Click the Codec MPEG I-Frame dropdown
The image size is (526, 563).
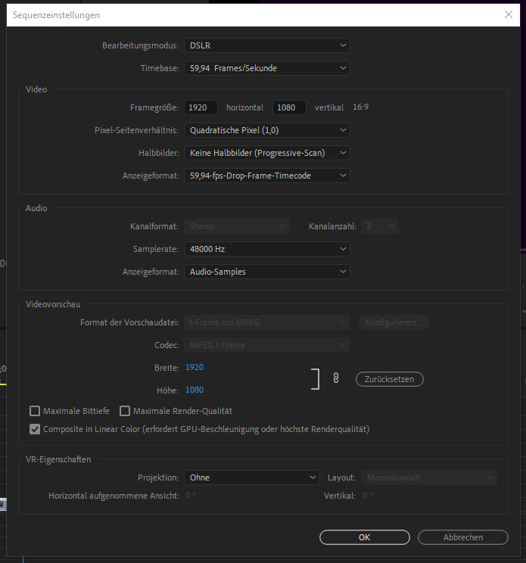266,345
